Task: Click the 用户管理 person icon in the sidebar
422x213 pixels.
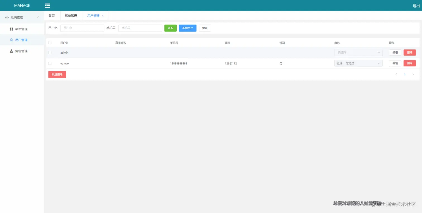Action: coord(11,40)
